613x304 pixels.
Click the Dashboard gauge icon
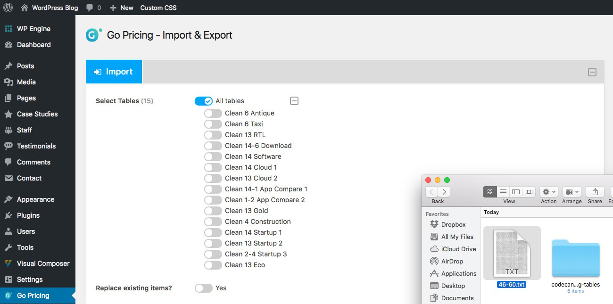[8, 45]
